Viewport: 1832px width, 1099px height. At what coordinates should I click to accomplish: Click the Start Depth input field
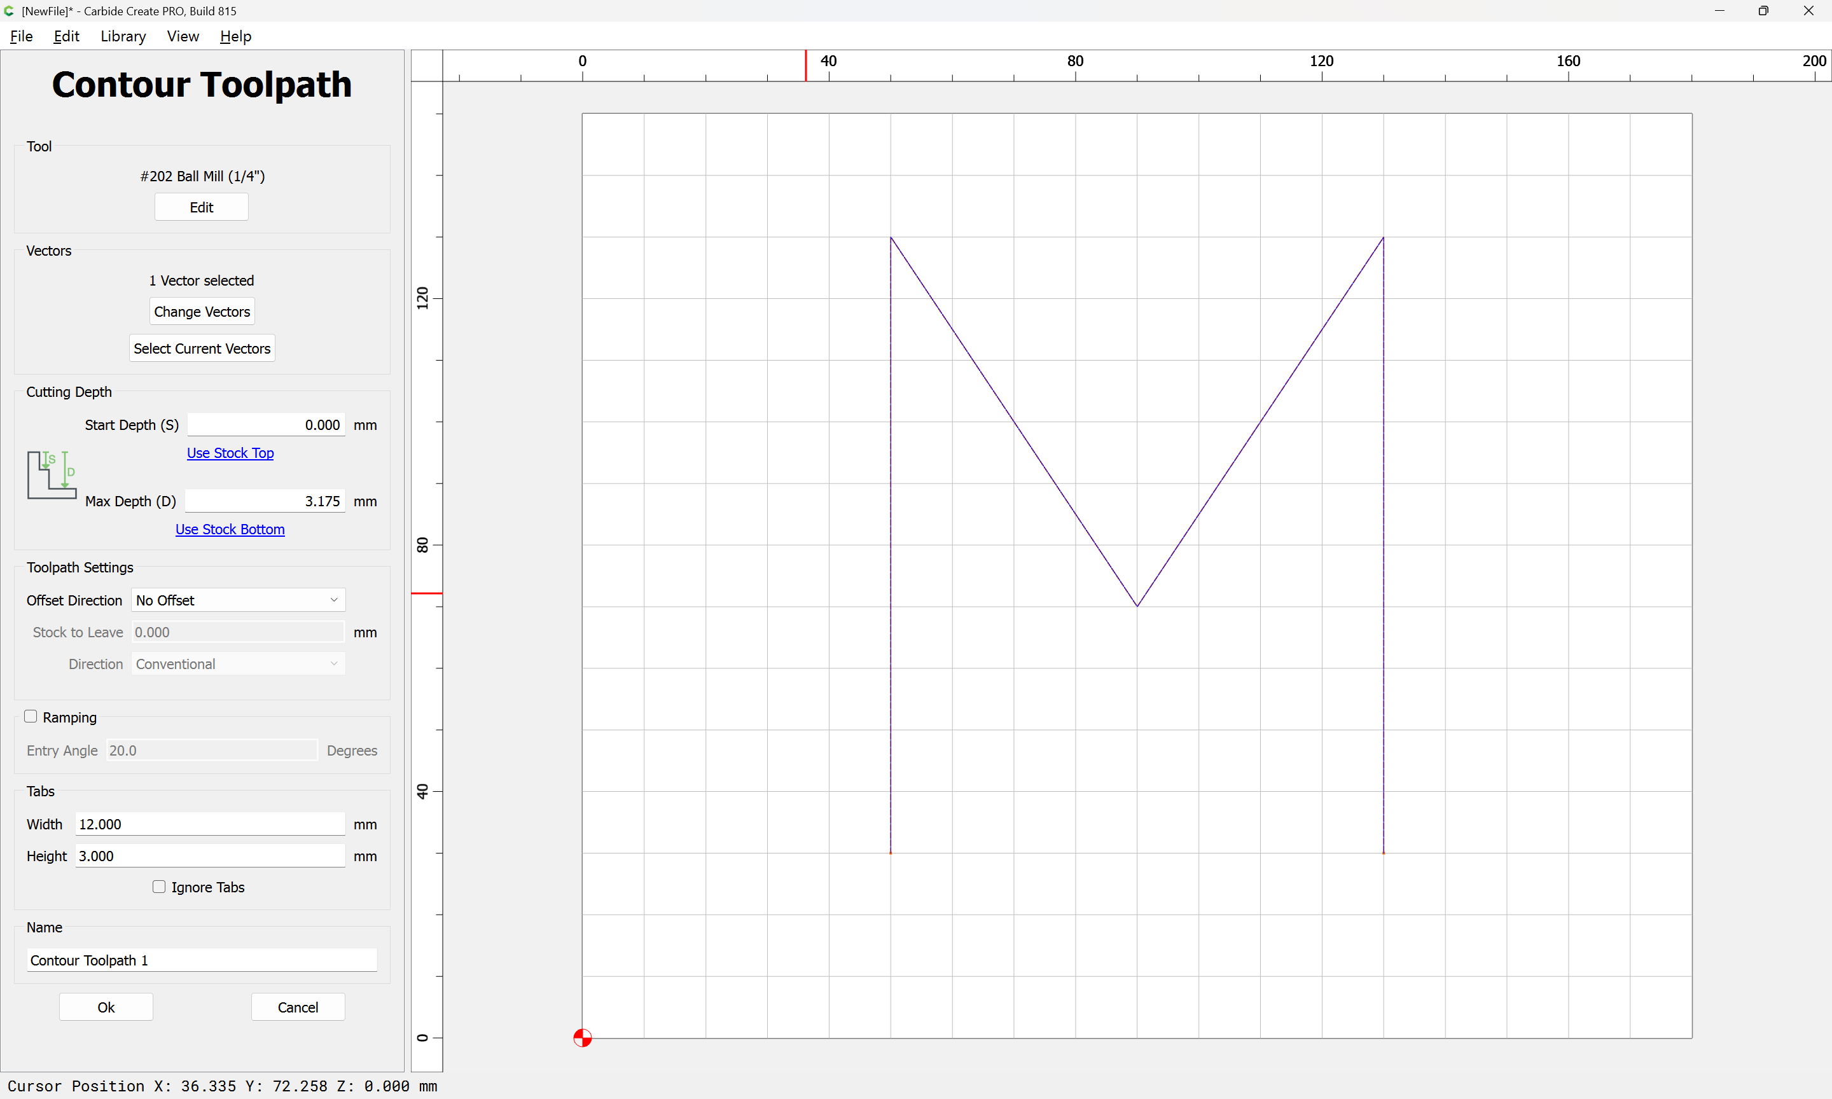(266, 425)
